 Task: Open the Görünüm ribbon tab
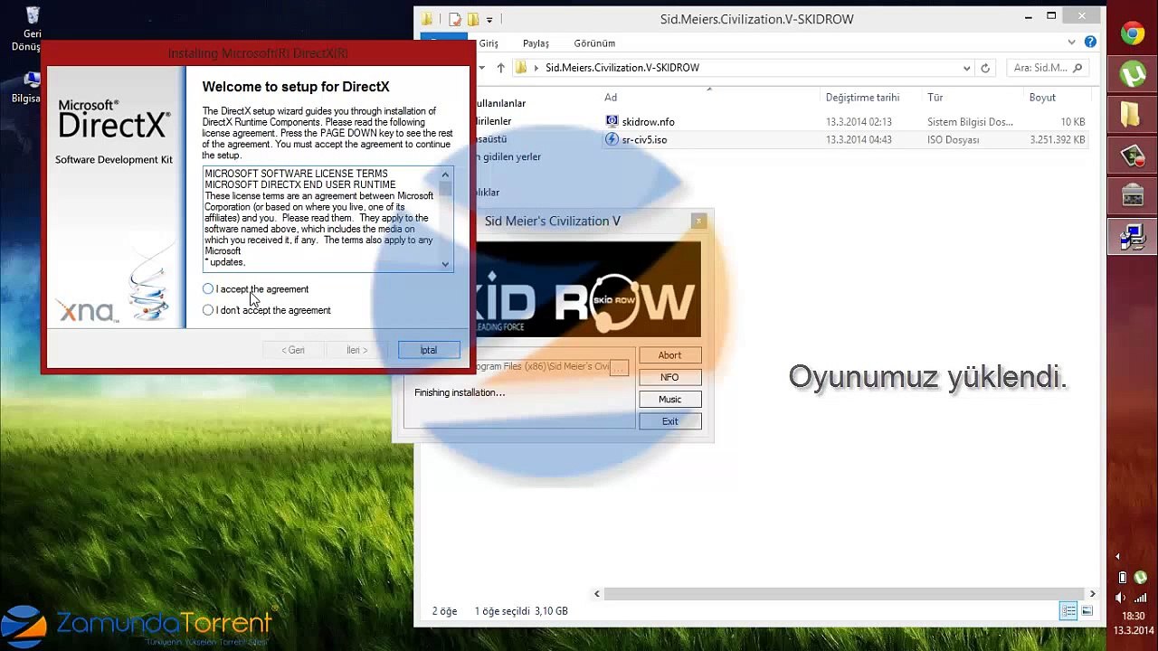[594, 43]
